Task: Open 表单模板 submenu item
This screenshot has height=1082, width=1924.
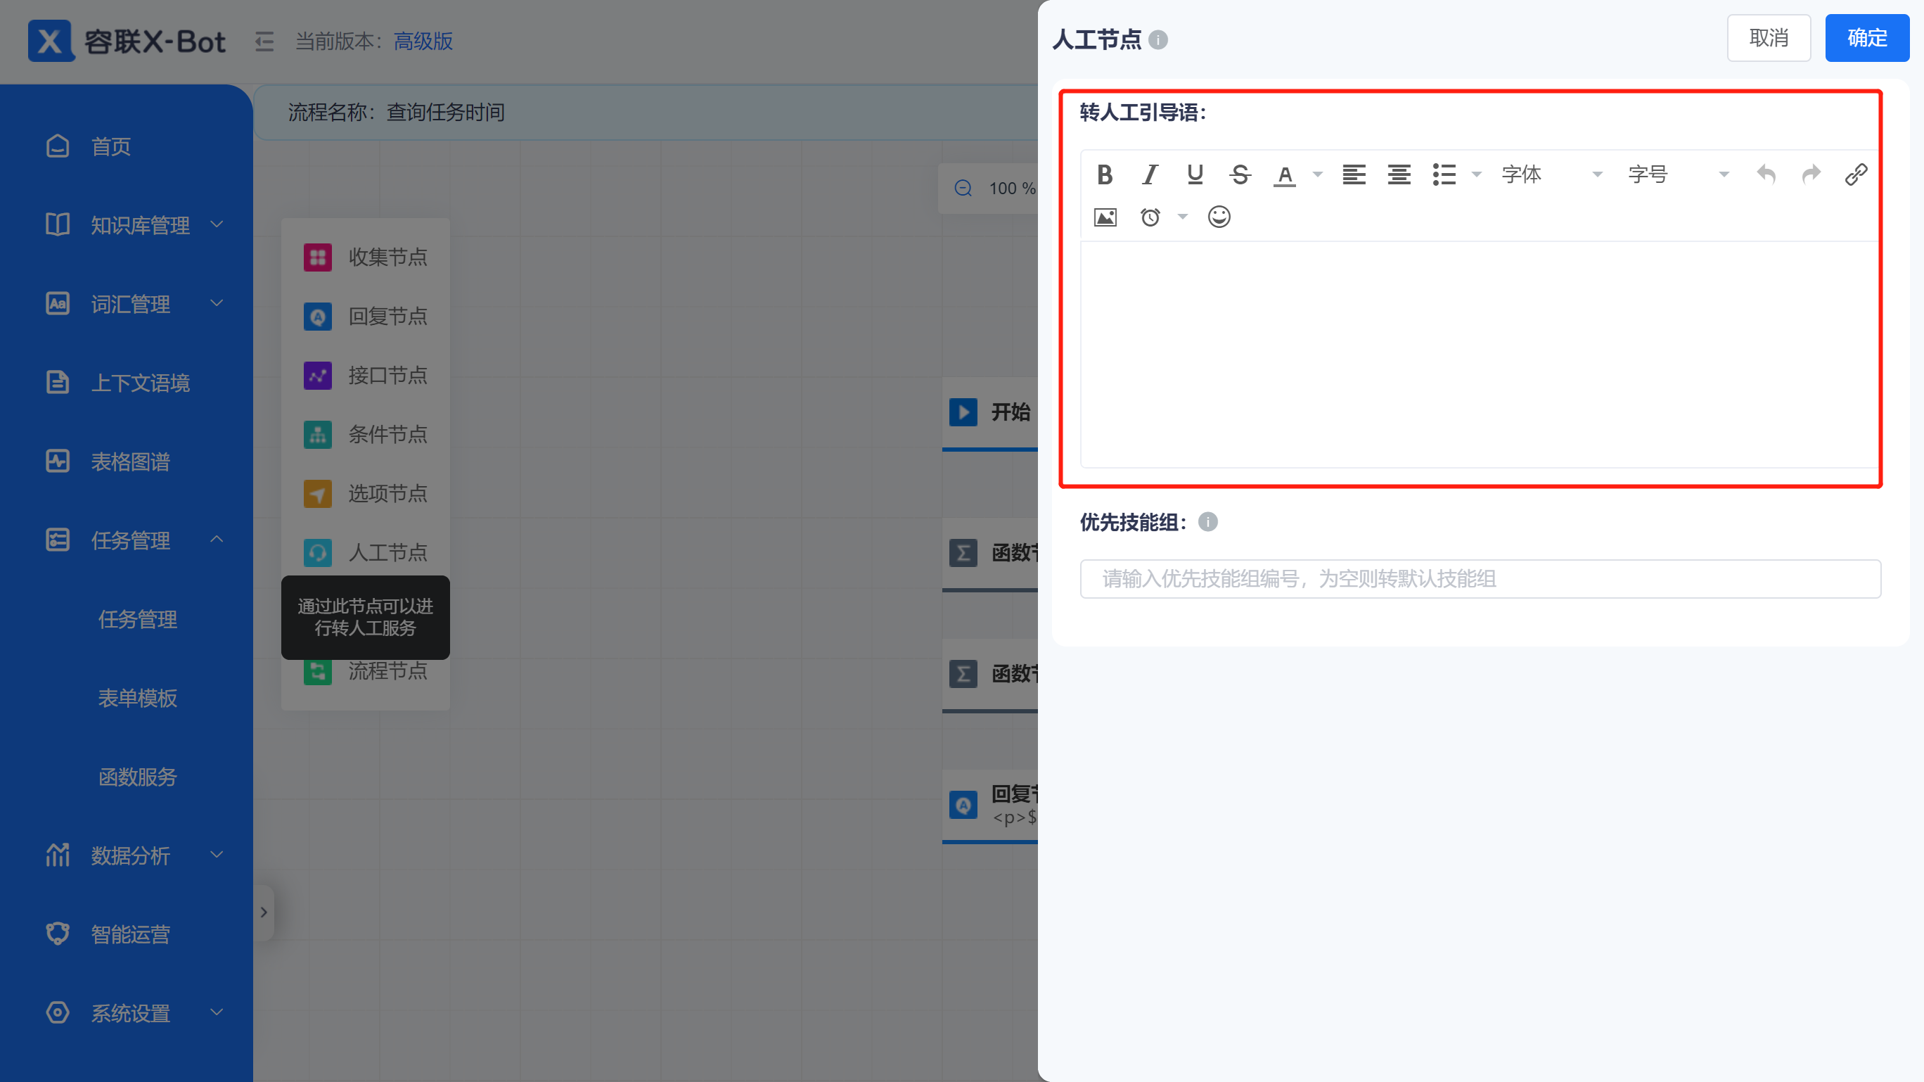Action: tap(137, 698)
